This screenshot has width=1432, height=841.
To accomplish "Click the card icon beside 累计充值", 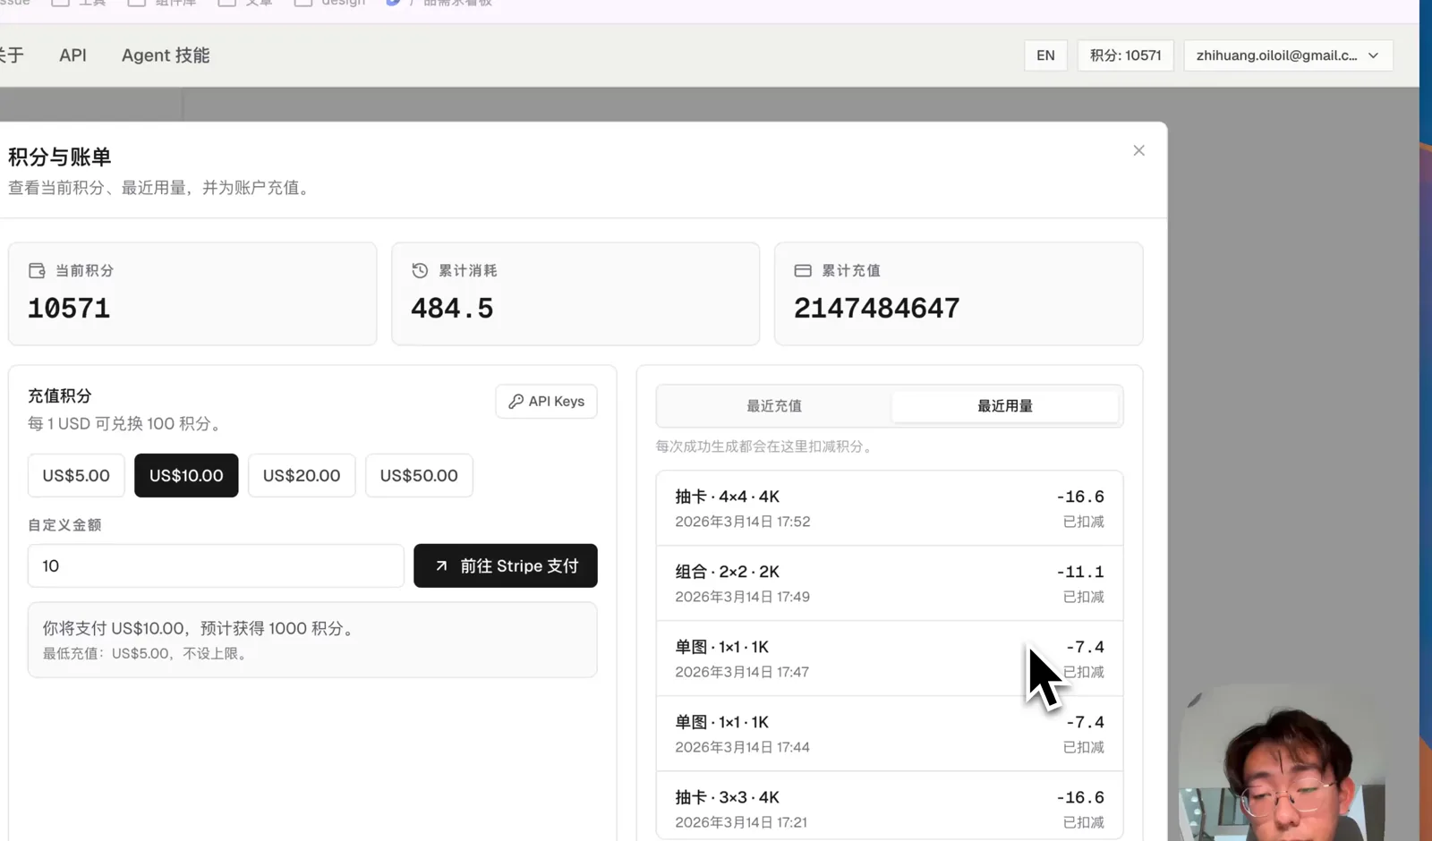I will point(803,270).
